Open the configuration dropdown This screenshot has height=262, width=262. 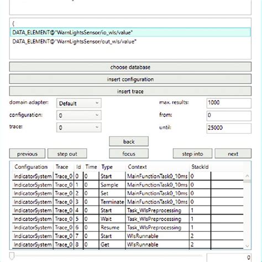point(79,116)
